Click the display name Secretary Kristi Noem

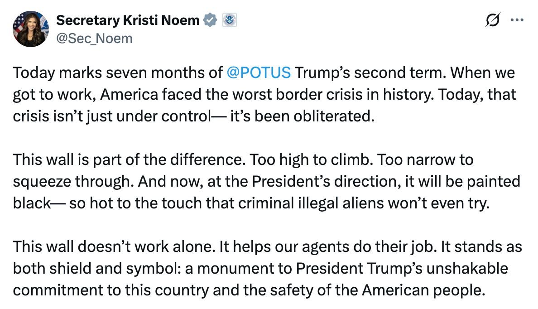128,20
